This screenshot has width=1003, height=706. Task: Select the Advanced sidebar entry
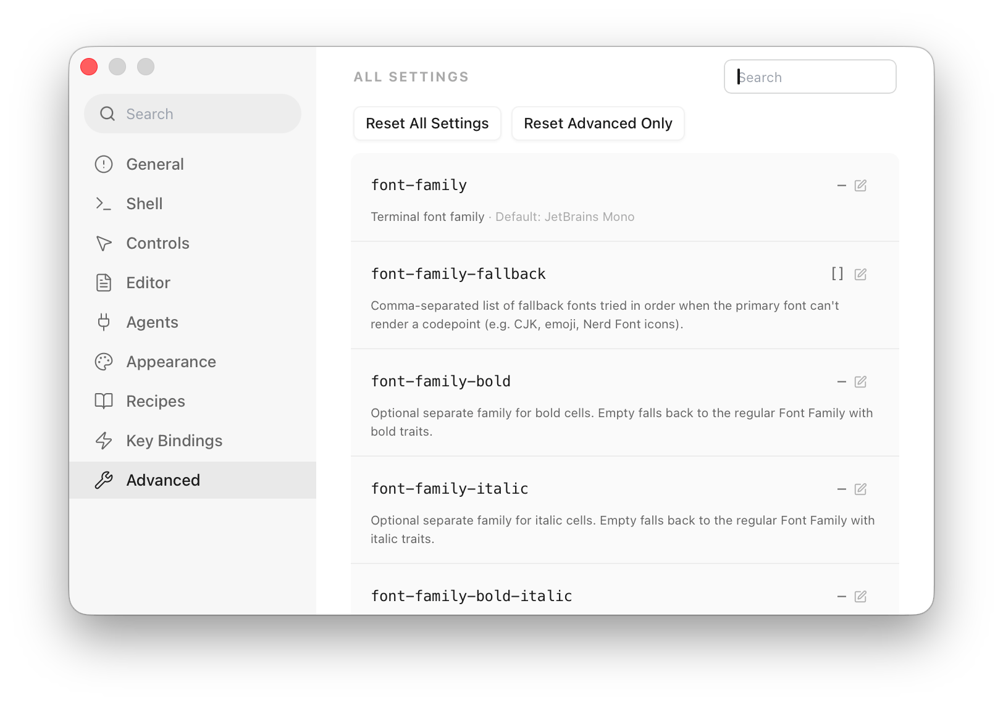pyautogui.click(x=193, y=480)
